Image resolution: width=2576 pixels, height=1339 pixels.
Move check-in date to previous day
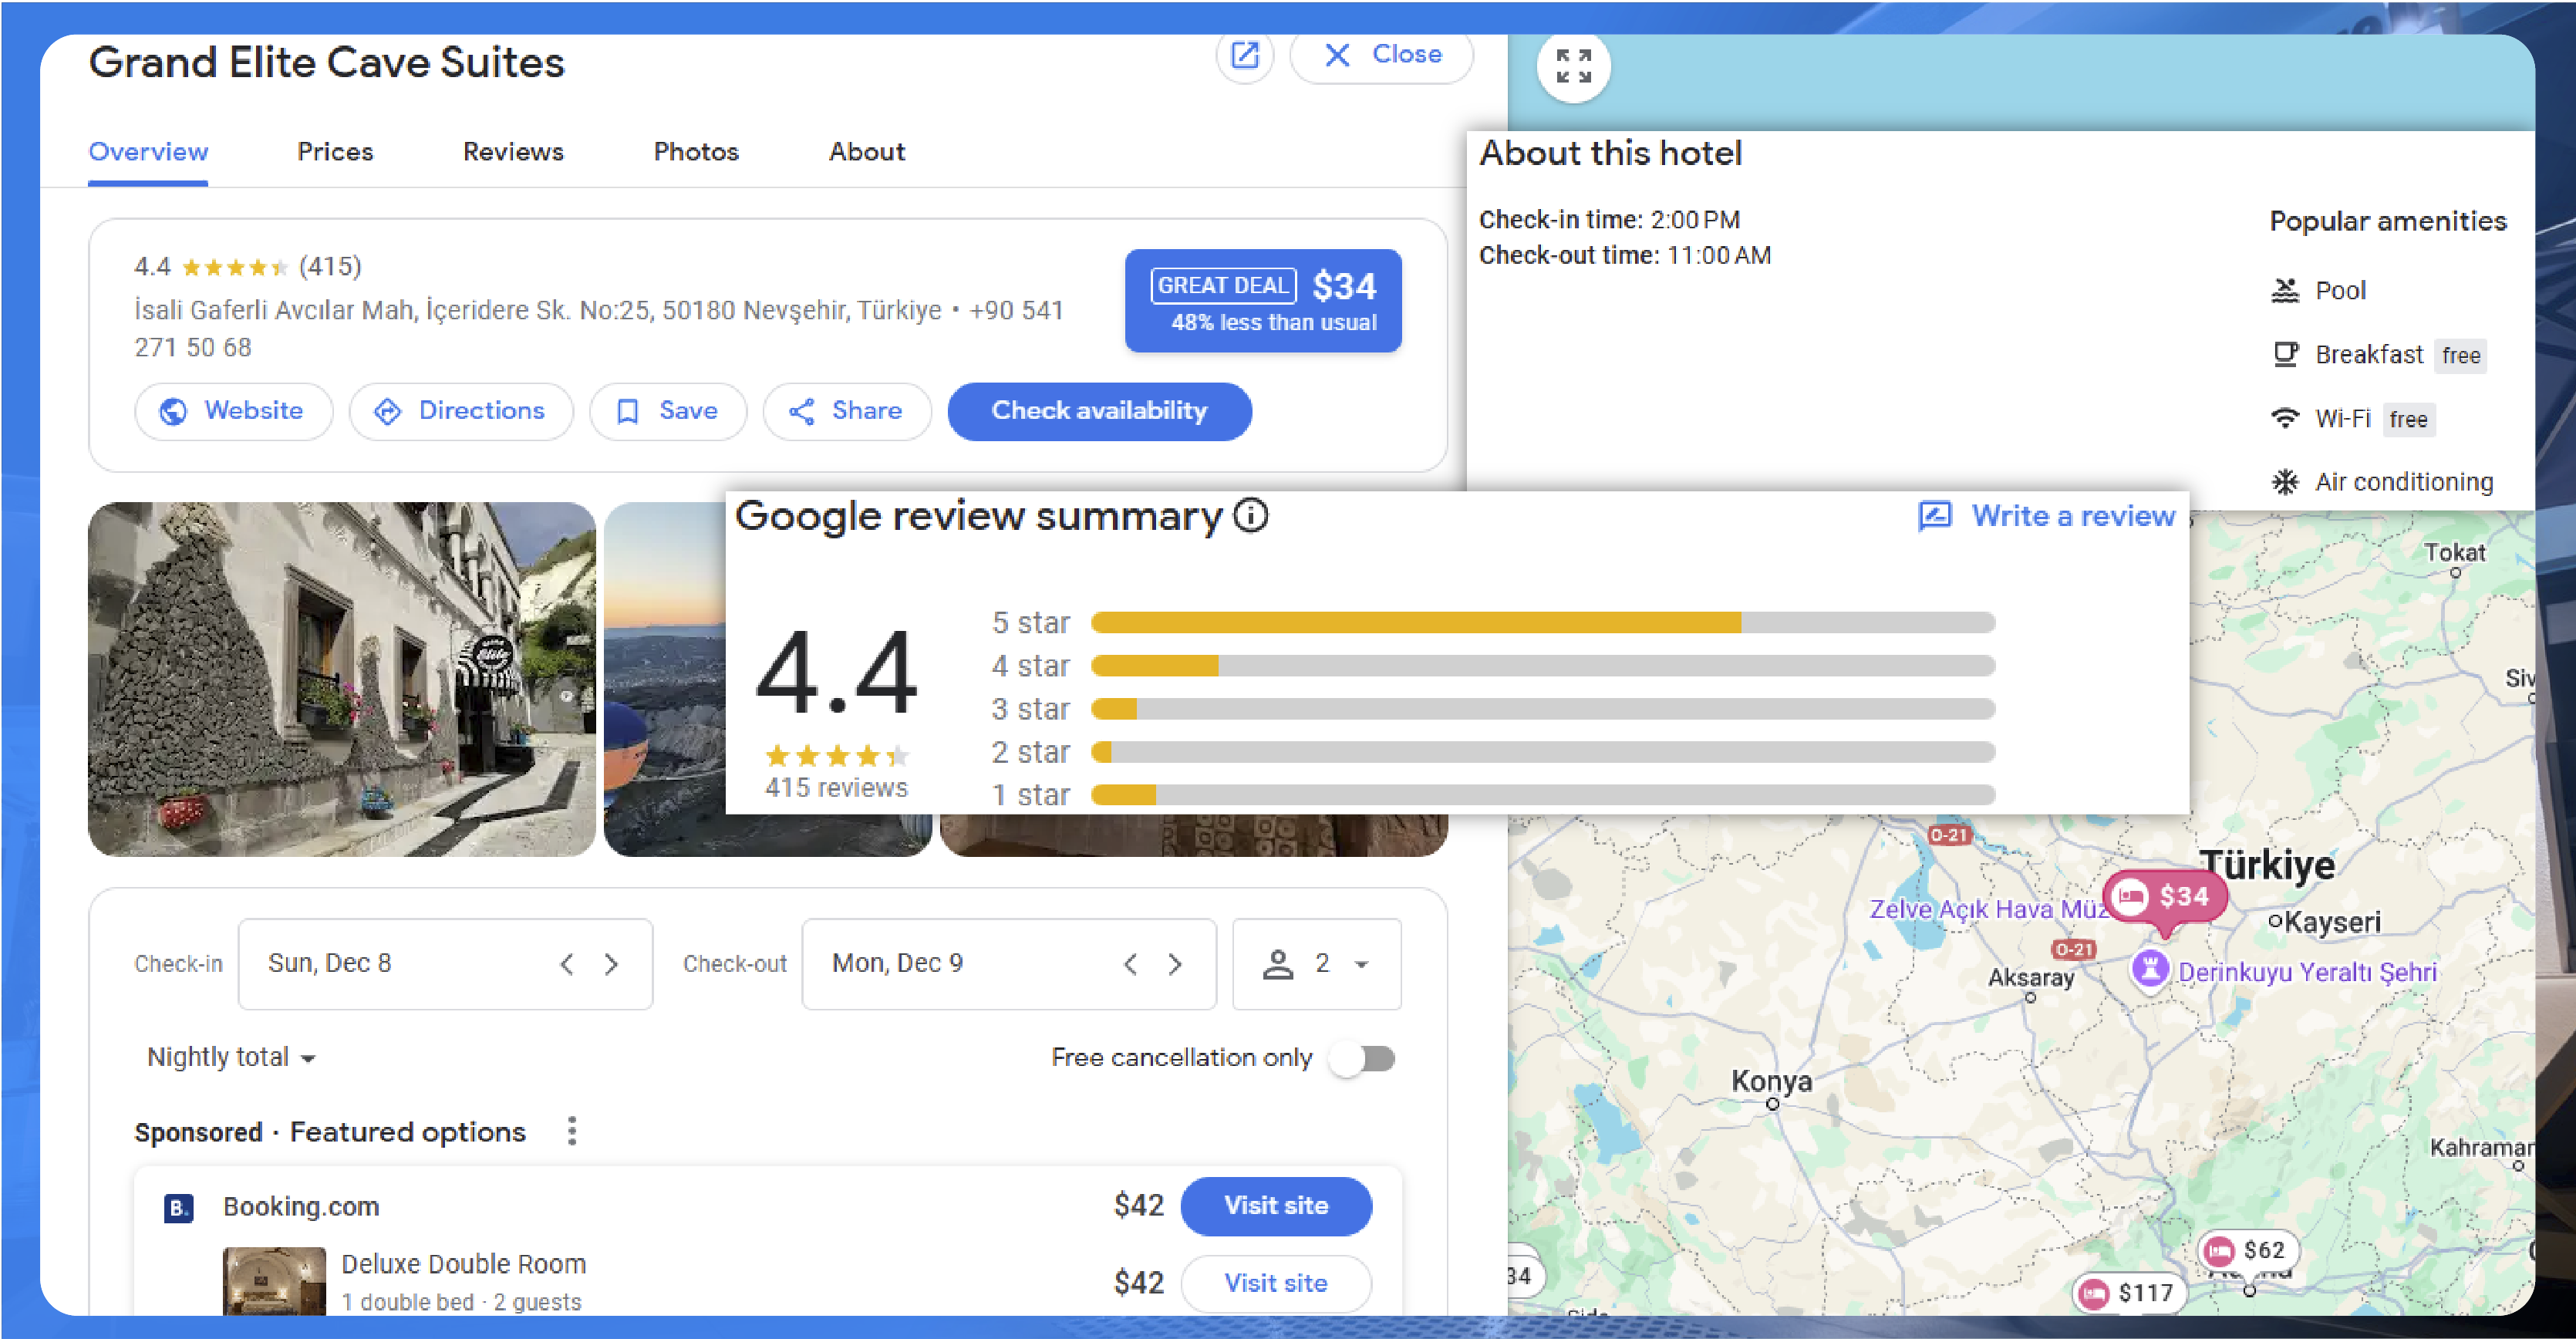(567, 964)
